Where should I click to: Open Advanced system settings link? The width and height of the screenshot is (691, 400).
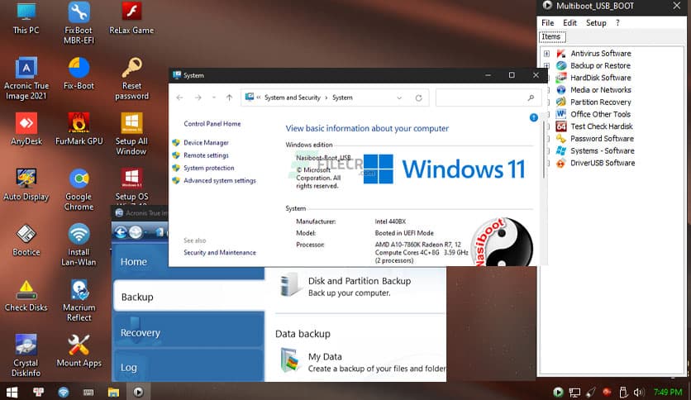pos(220,181)
